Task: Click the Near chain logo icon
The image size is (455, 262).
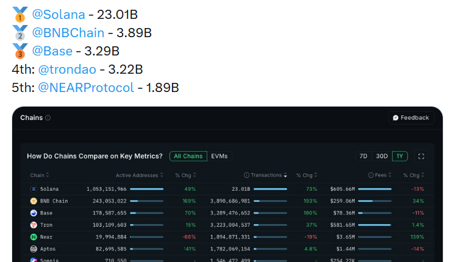Action: point(34,236)
